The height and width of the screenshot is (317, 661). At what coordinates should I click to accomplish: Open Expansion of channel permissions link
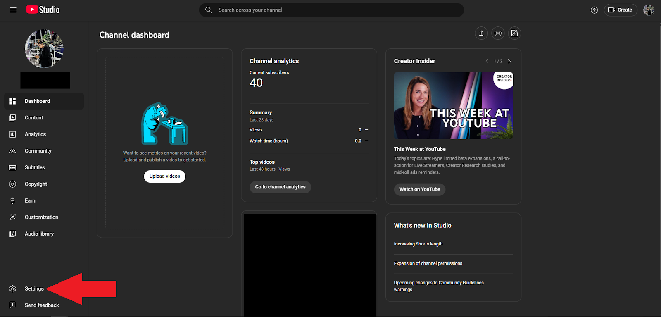pyautogui.click(x=428, y=263)
